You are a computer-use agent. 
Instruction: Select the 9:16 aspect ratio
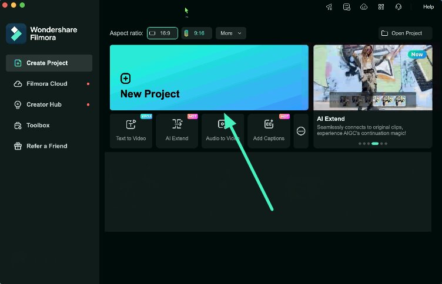coord(196,33)
